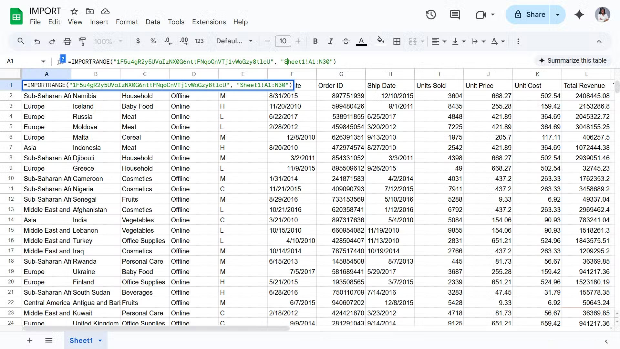
Task: Click Summarize this table
Action: click(573, 60)
